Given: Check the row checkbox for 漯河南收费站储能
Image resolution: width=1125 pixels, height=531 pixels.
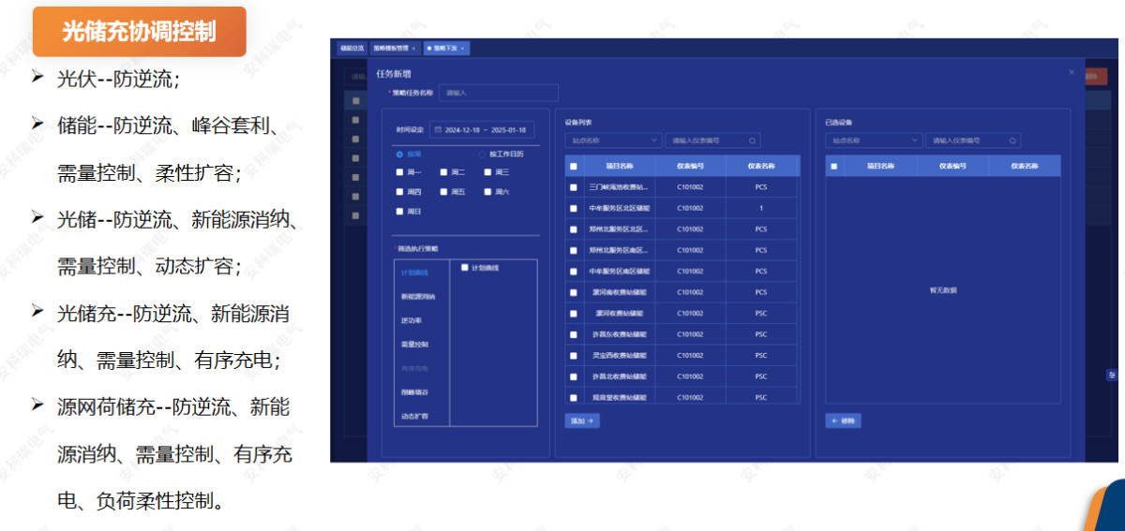Looking at the screenshot, I should tap(574, 292).
